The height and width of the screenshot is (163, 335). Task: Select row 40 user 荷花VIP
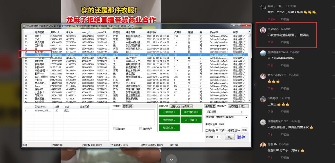point(136,96)
